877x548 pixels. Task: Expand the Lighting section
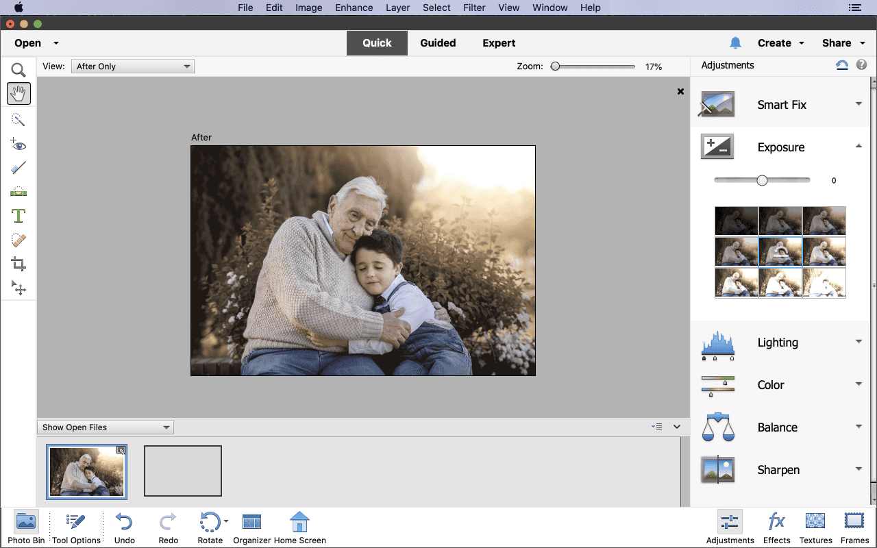[859, 342]
